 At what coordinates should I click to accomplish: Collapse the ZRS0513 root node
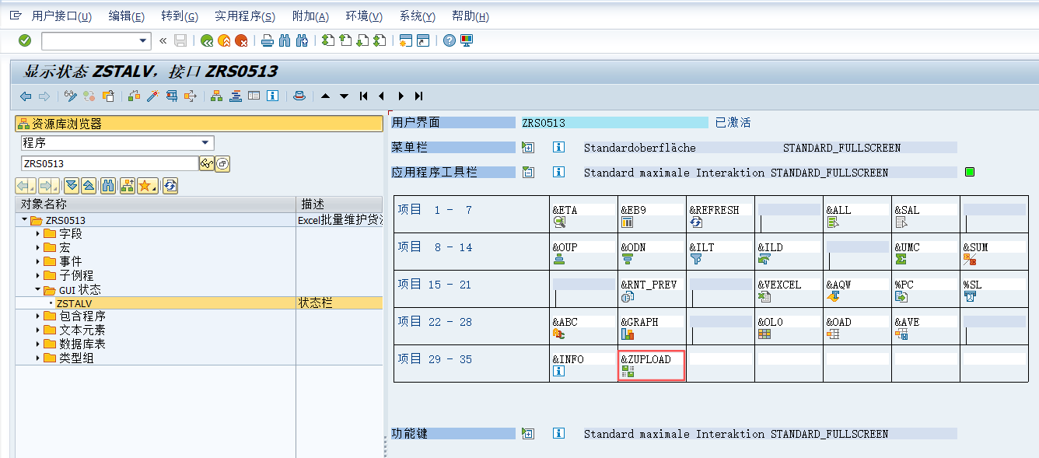pyautogui.click(x=24, y=220)
